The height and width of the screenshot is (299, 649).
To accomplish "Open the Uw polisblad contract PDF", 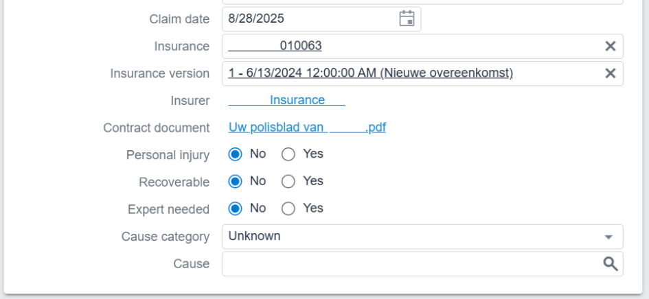I will 307,127.
